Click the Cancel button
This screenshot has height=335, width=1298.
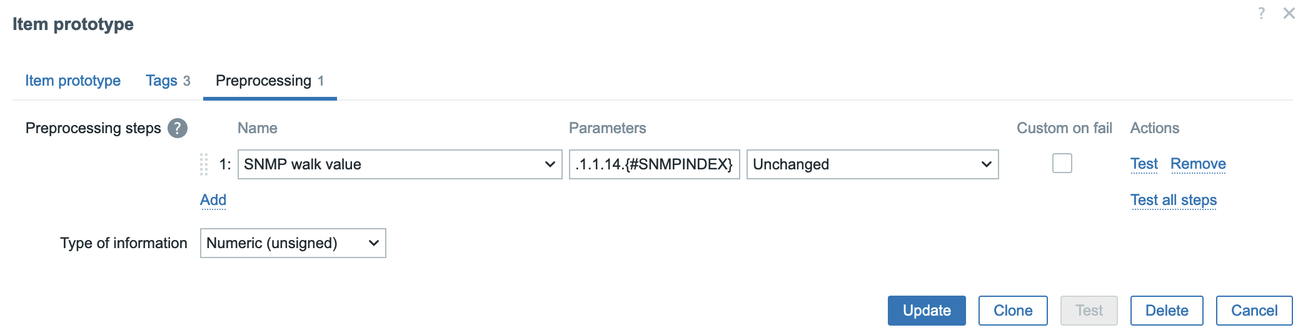(x=1254, y=311)
